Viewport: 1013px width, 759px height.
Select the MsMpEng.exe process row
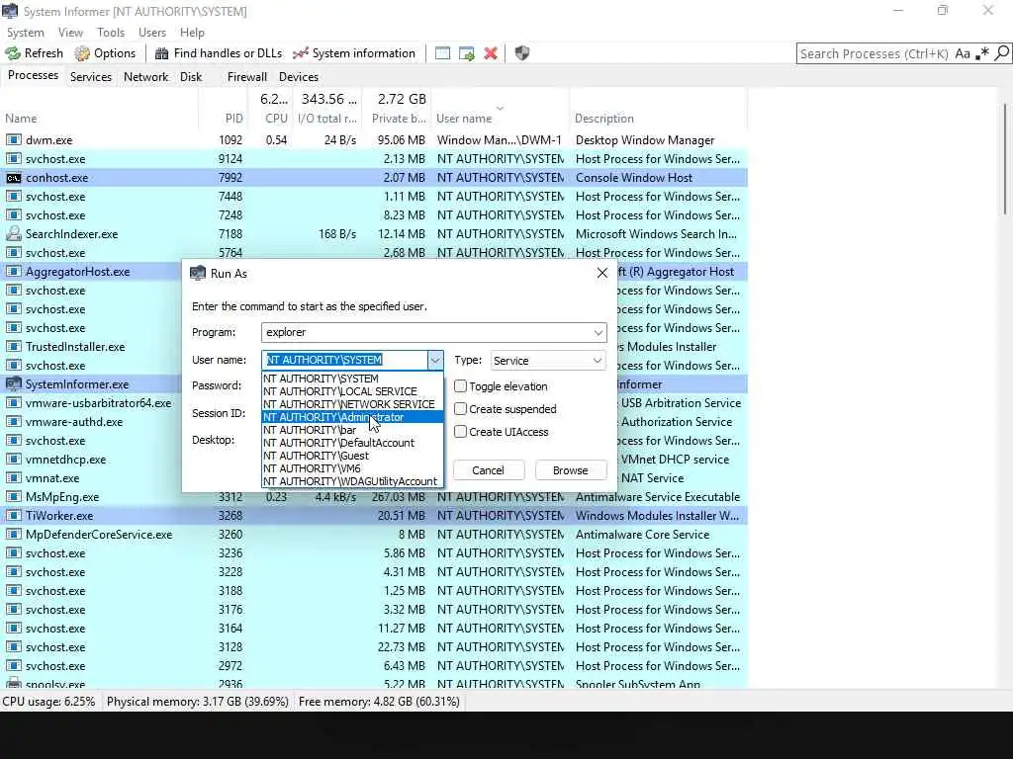pyautogui.click(x=373, y=497)
